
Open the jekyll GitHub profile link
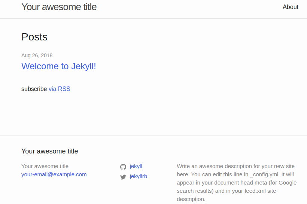pos(136,166)
